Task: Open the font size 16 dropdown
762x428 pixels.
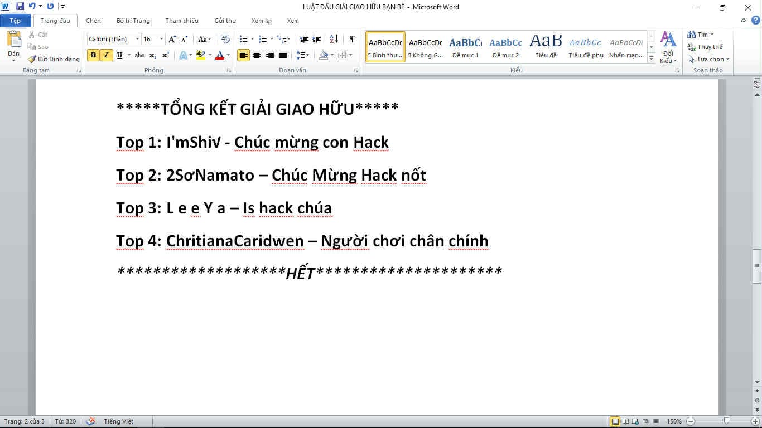Action: (x=162, y=39)
